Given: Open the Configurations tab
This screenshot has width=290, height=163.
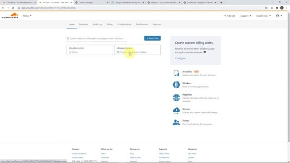Looking at the screenshot, I should (124, 24).
